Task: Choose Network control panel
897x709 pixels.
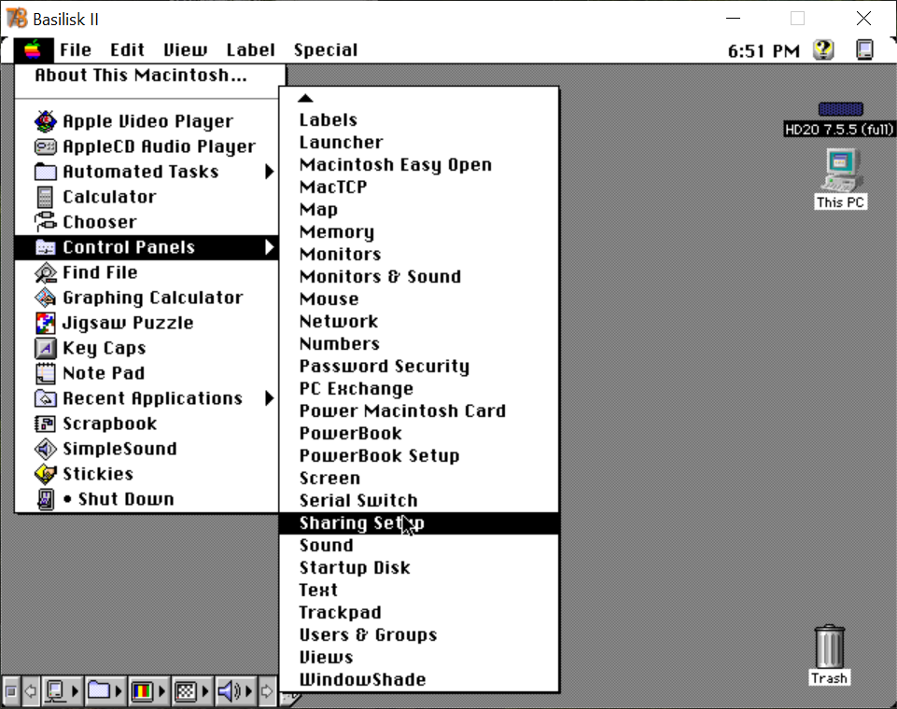Action: click(419, 321)
